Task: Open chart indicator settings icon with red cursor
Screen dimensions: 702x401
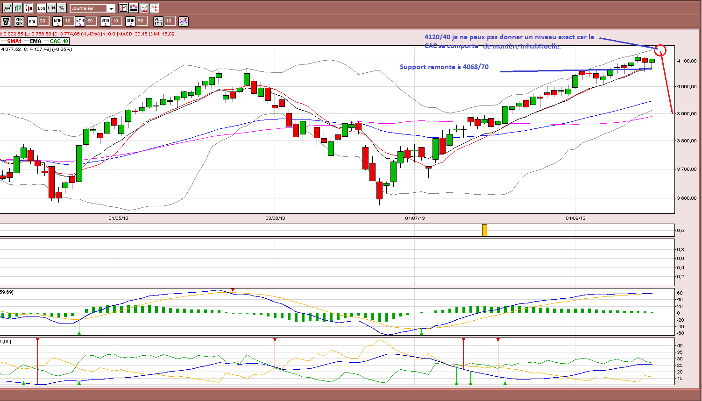Action: pos(123,8)
